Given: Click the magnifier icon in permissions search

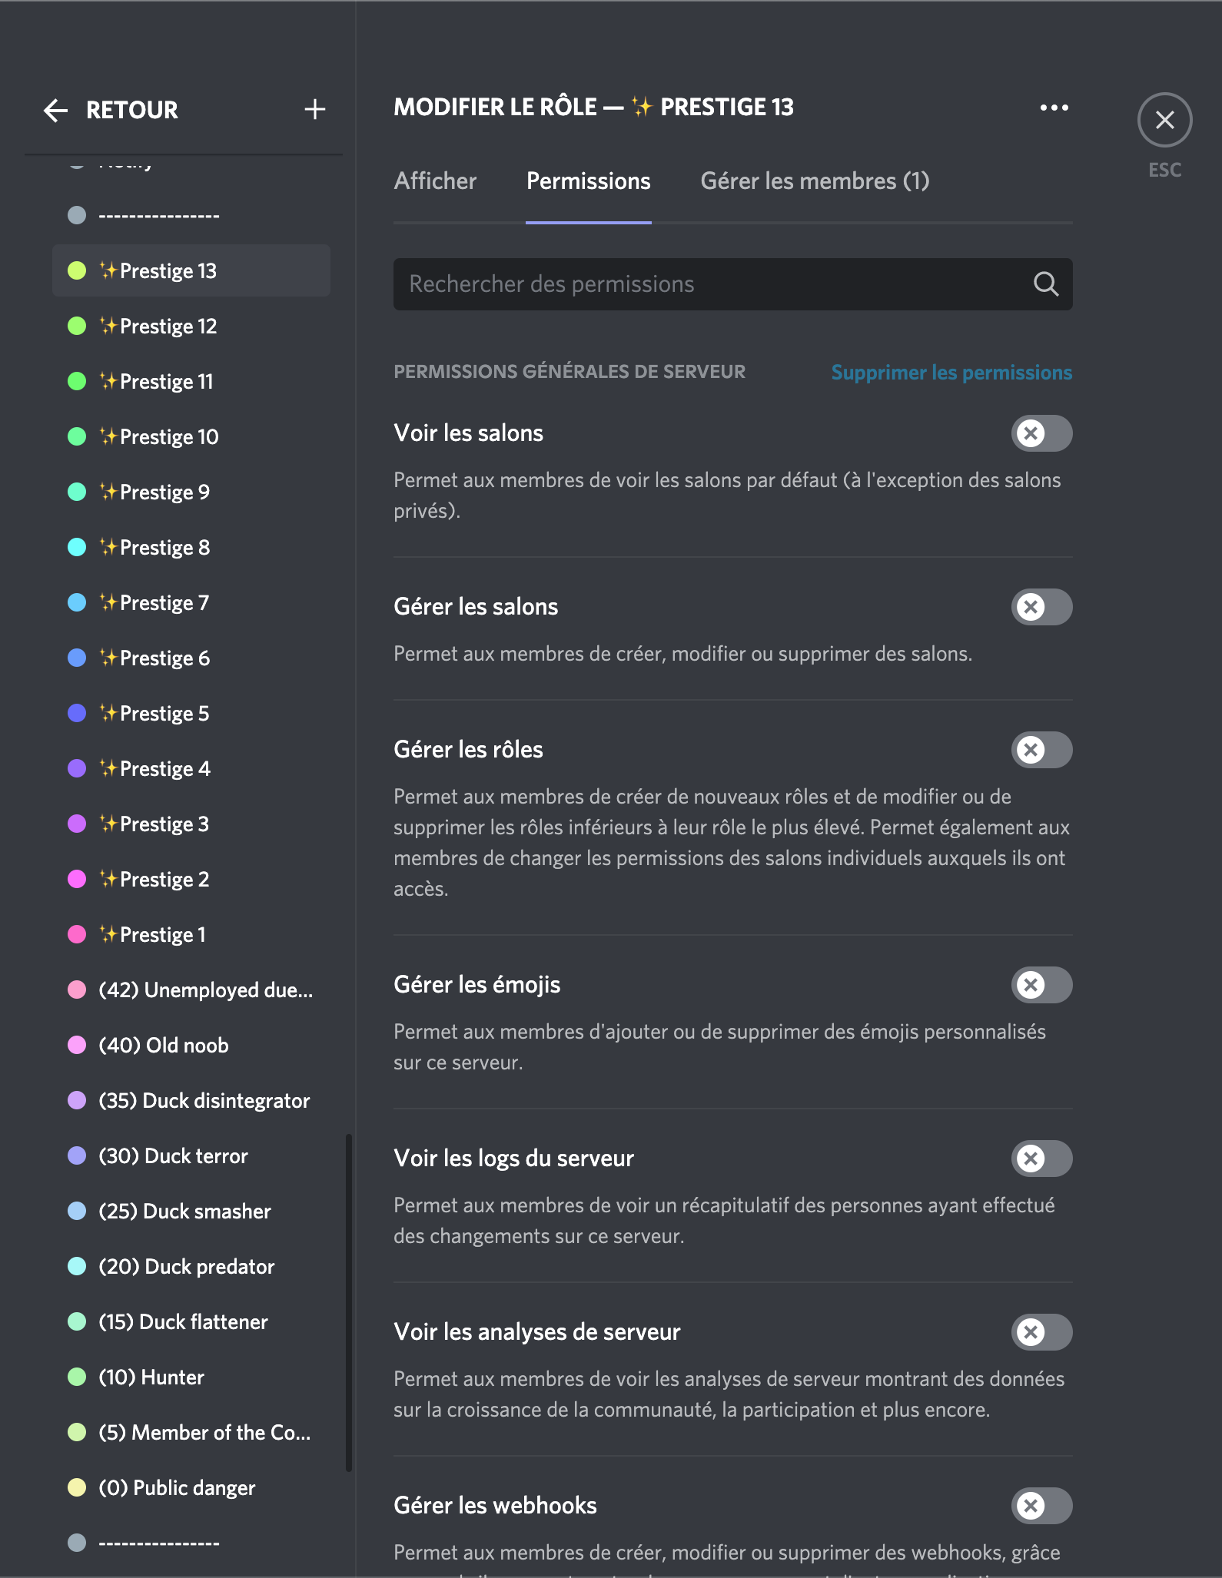Looking at the screenshot, I should click(1045, 284).
